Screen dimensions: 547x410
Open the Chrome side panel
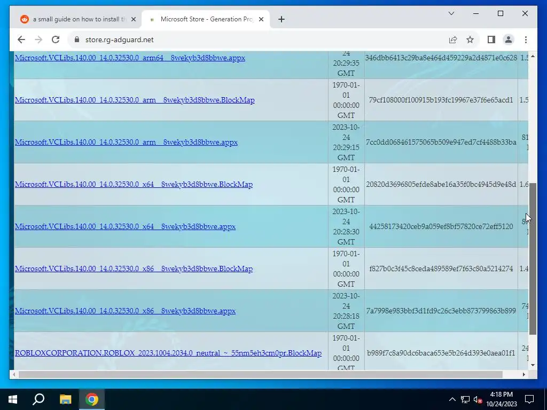491,40
